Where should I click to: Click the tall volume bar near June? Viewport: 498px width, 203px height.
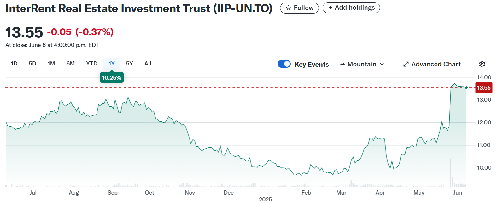coord(451,173)
